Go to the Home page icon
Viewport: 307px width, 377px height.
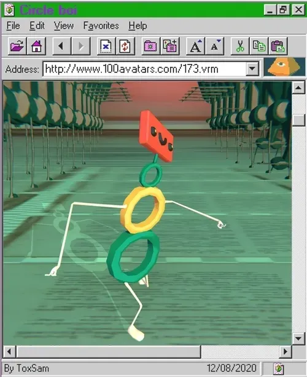pos(36,46)
